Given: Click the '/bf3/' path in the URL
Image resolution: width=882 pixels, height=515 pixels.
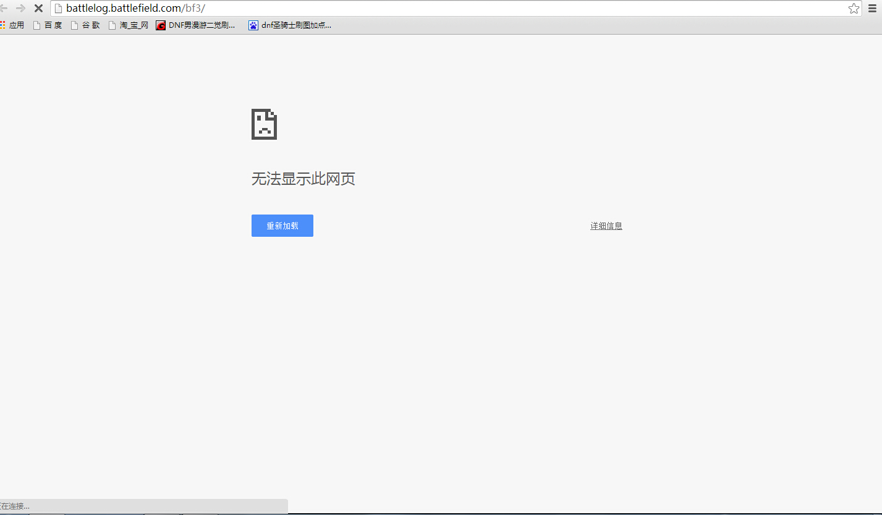Looking at the screenshot, I should pyautogui.click(x=195, y=8).
